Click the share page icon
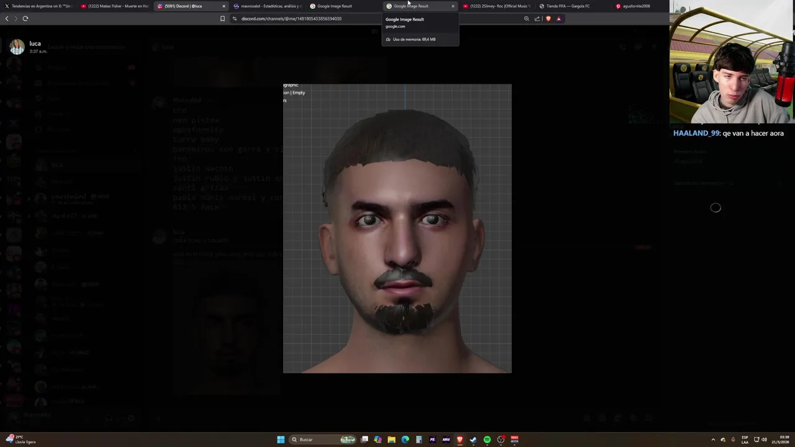This screenshot has height=447, width=795. coord(537,19)
